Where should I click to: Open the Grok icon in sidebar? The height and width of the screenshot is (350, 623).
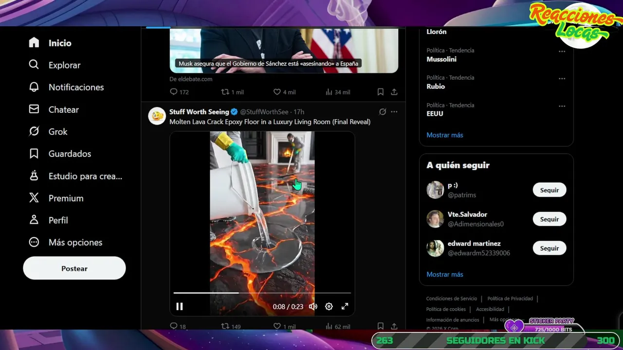pyautogui.click(x=34, y=131)
